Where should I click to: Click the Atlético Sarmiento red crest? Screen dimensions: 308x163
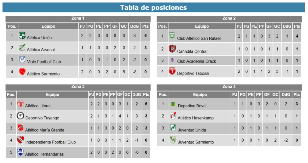click(22, 72)
